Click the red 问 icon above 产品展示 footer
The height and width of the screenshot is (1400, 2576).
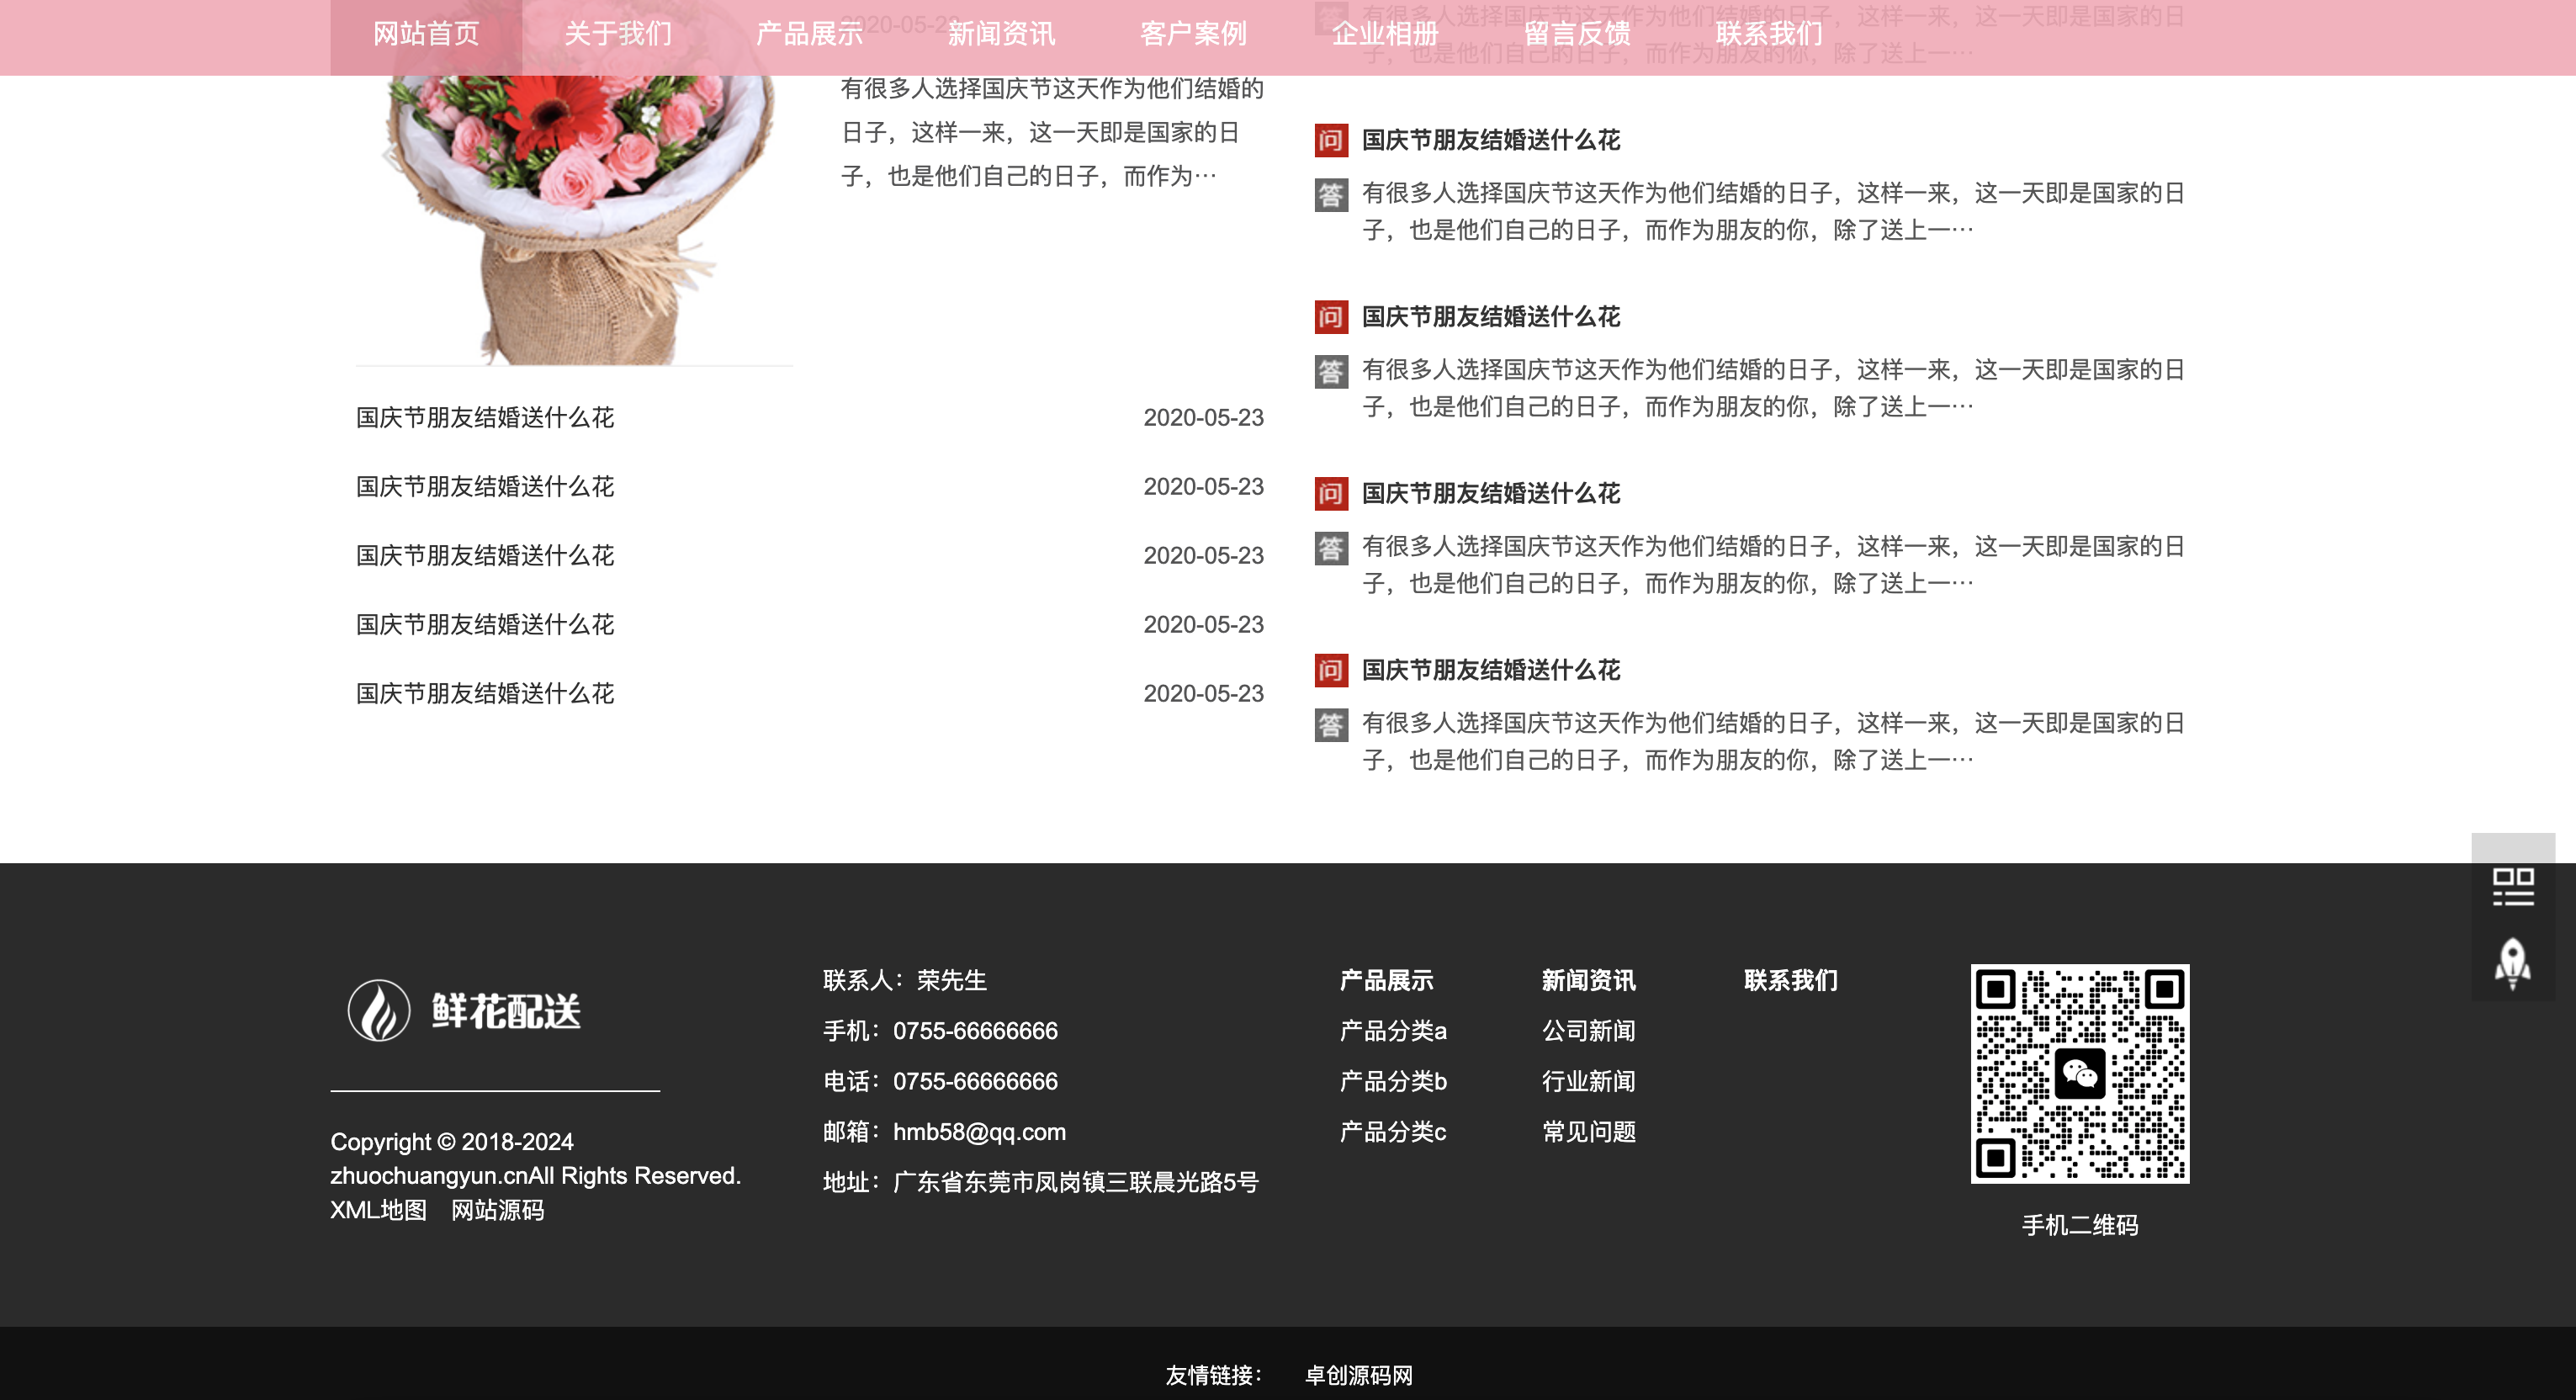[x=1330, y=670]
